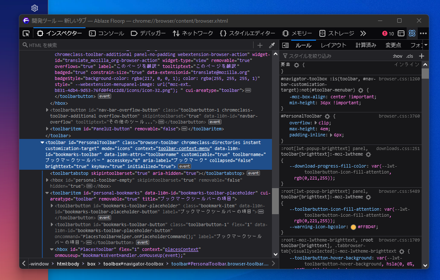Click highlighter icon of browser.css:5489 rule

click(369, 197)
